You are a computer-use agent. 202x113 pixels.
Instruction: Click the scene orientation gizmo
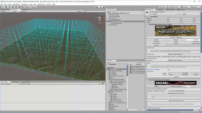click(100, 18)
